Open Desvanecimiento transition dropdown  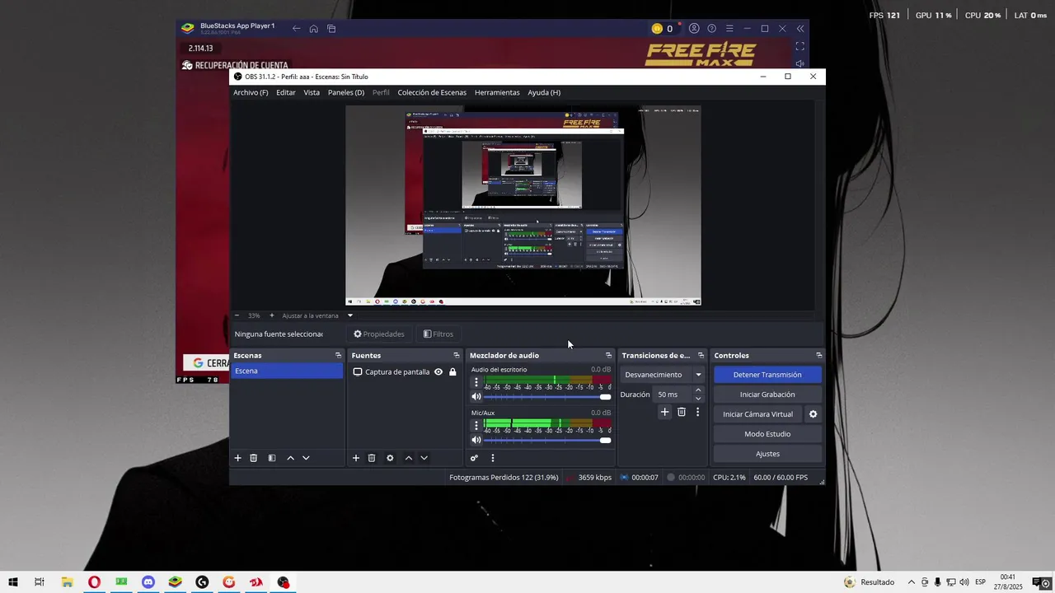coord(663,375)
